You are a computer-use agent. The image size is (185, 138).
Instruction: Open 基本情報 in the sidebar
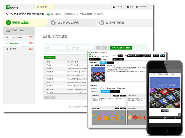coord(19,49)
